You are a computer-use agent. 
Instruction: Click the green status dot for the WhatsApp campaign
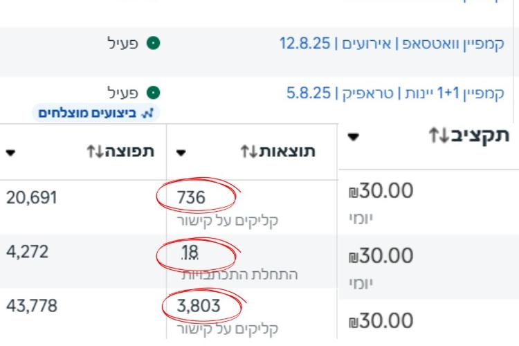click(x=154, y=43)
